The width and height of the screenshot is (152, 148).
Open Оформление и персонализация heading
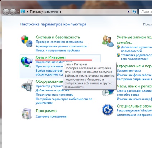click(x=134, y=66)
